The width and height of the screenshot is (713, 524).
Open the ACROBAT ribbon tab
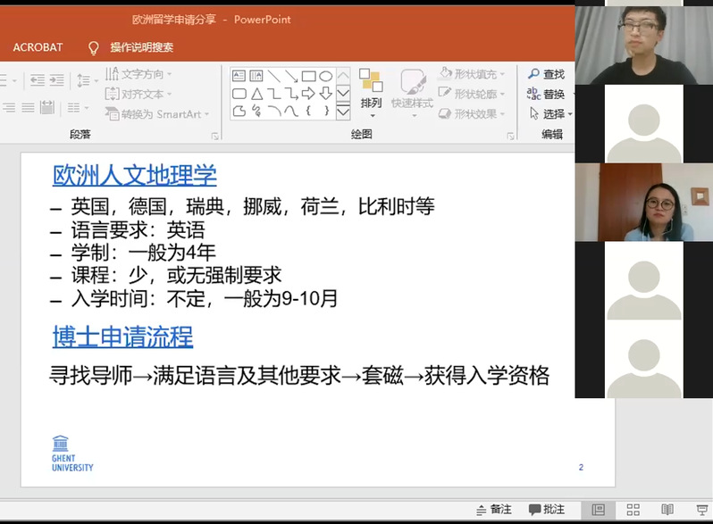coord(38,47)
